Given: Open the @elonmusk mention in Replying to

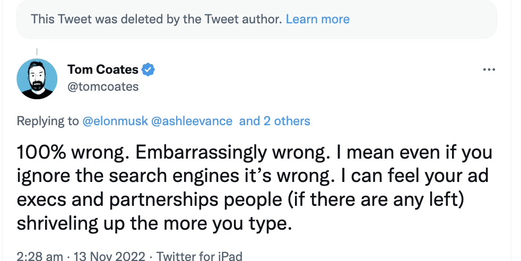Looking at the screenshot, I should point(115,121).
